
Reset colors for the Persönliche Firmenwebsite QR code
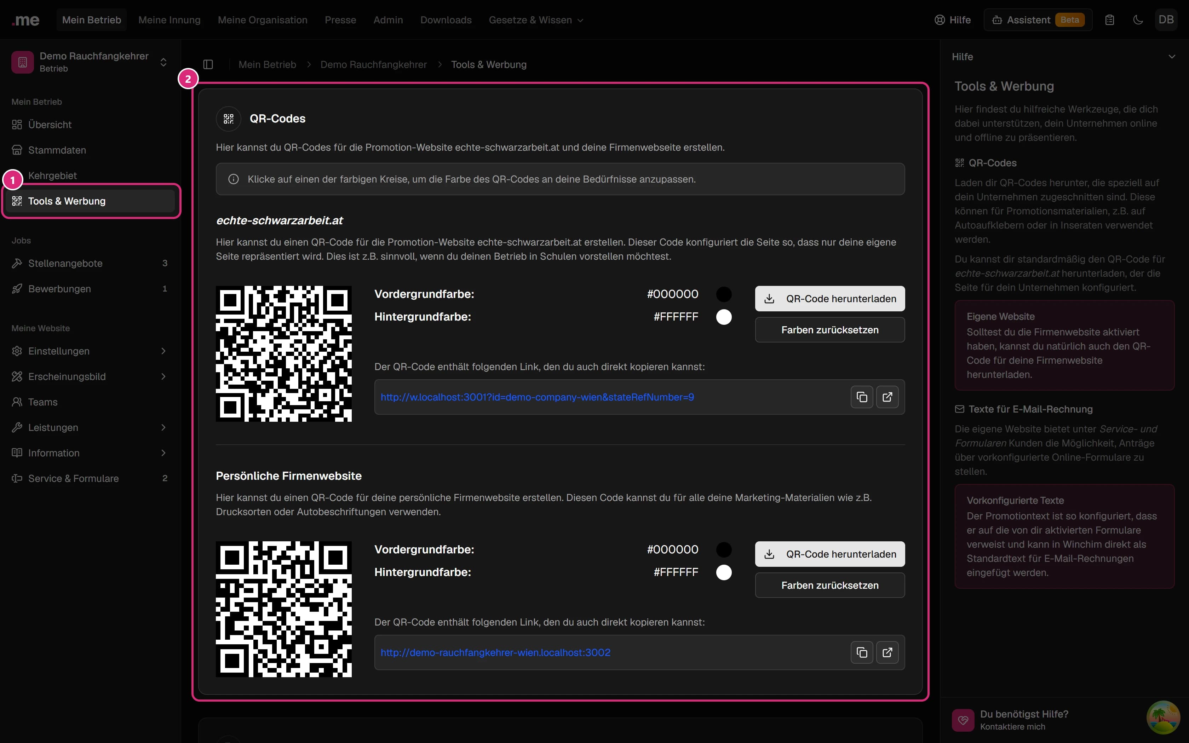(x=830, y=585)
